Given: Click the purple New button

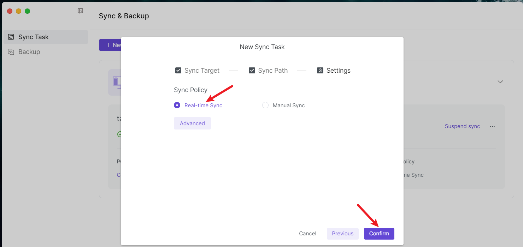Looking at the screenshot, I should click(110, 45).
